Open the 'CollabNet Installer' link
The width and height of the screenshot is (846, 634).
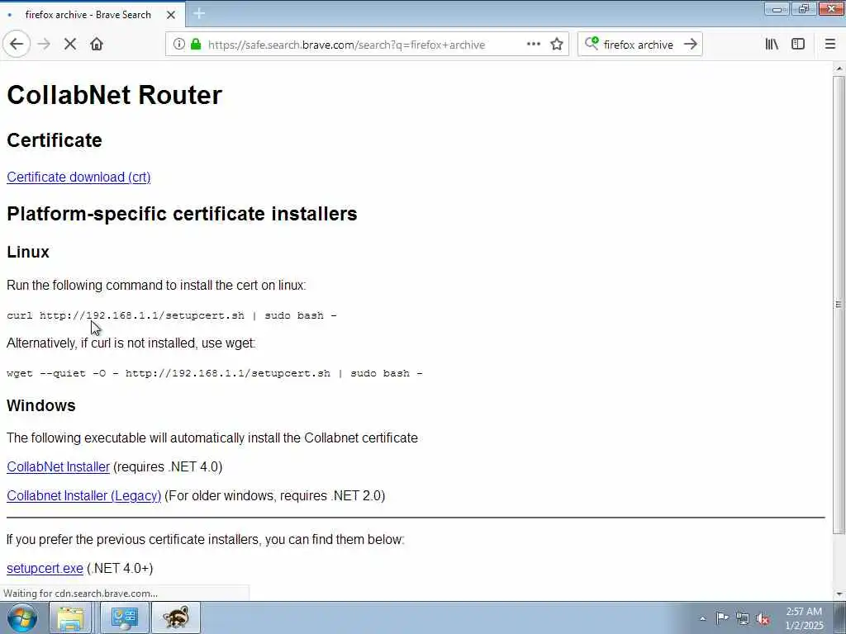[x=59, y=467]
